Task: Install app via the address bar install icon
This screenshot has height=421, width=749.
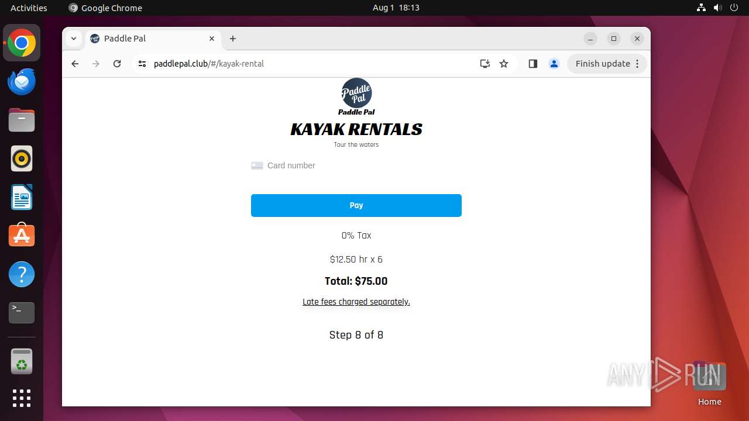Action: (485, 64)
